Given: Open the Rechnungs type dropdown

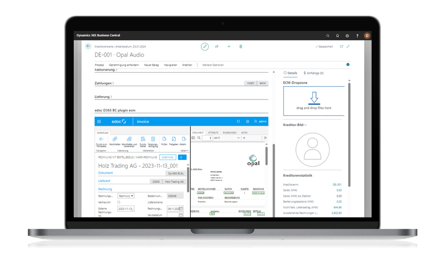Looking at the screenshot, I should click(126, 196).
